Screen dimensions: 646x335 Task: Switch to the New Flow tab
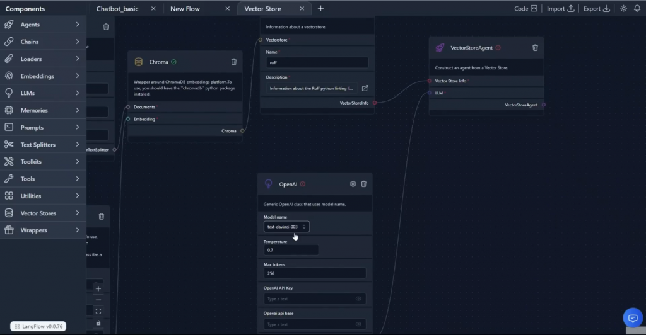[x=185, y=9]
